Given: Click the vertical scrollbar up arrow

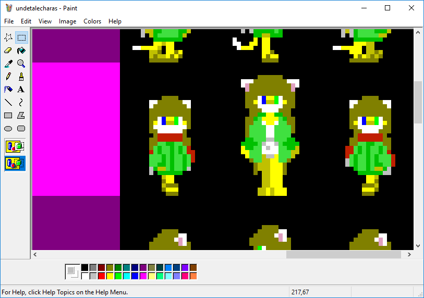Looking at the screenshot, I should pyautogui.click(x=418, y=32).
